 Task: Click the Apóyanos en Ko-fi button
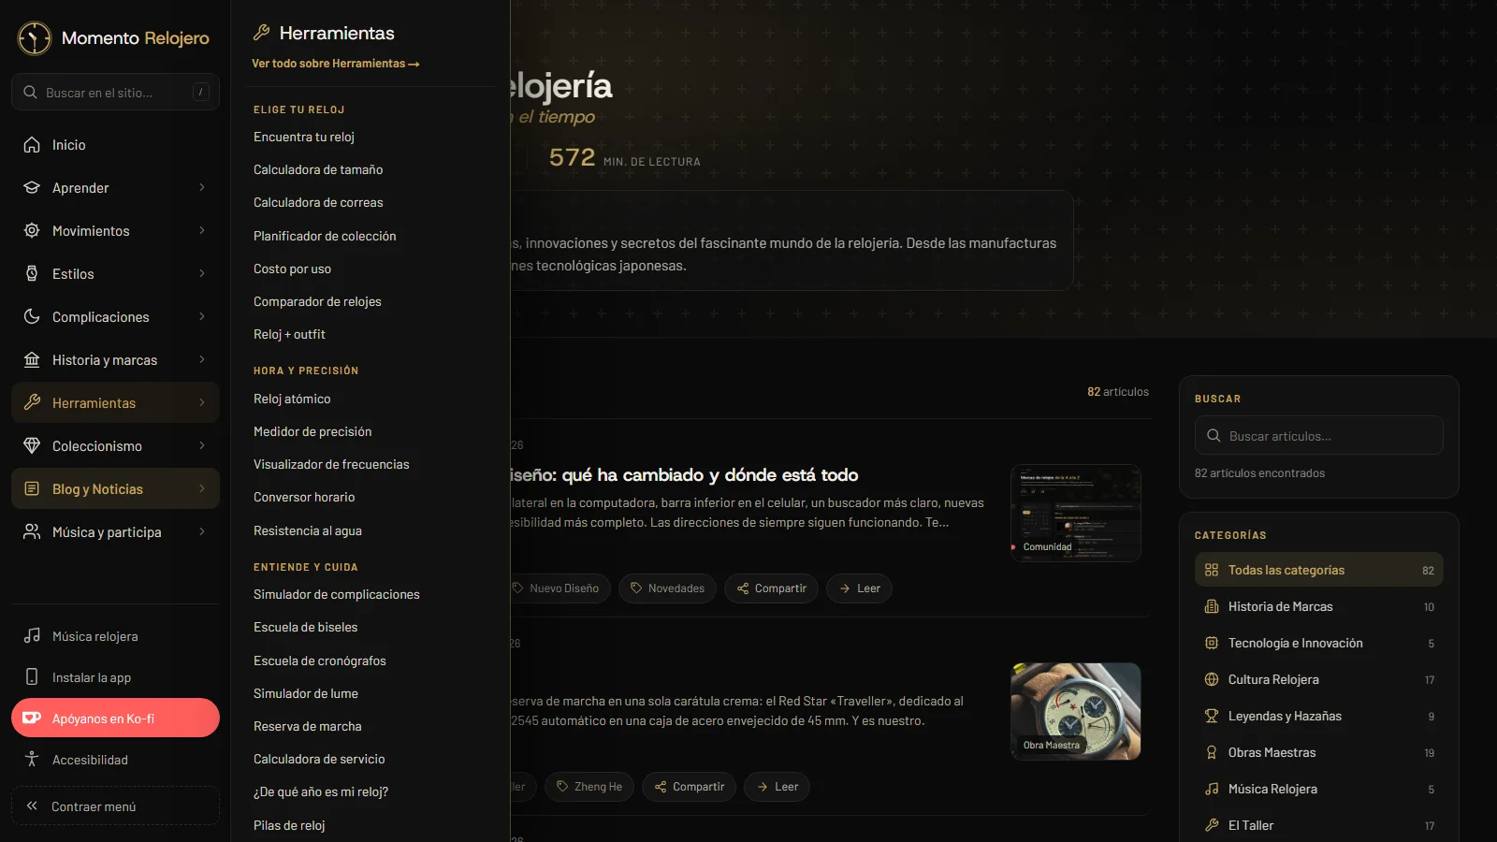click(x=115, y=719)
